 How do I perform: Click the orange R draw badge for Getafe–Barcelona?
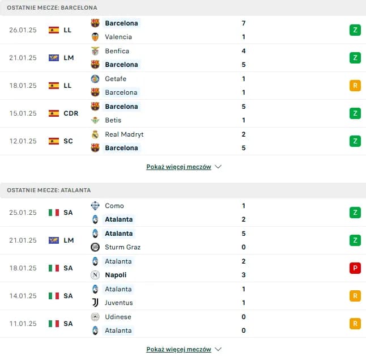coord(355,86)
